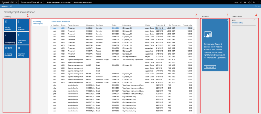This screenshot has width=261, height=114.
Task: Select reference number 00000098 cell
Action: pos(89,45)
